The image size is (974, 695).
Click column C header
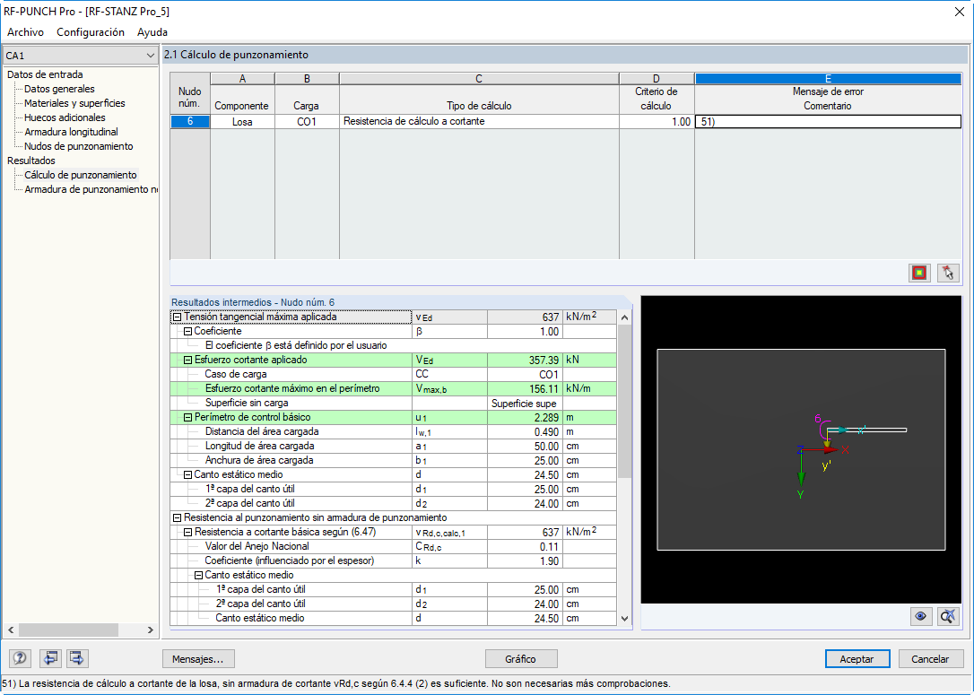point(479,79)
